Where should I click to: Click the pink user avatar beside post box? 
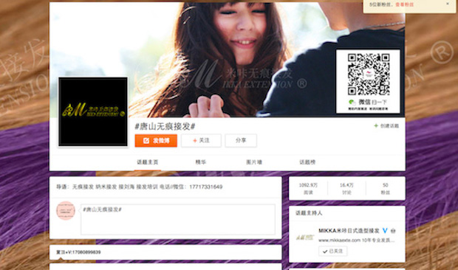66,210
